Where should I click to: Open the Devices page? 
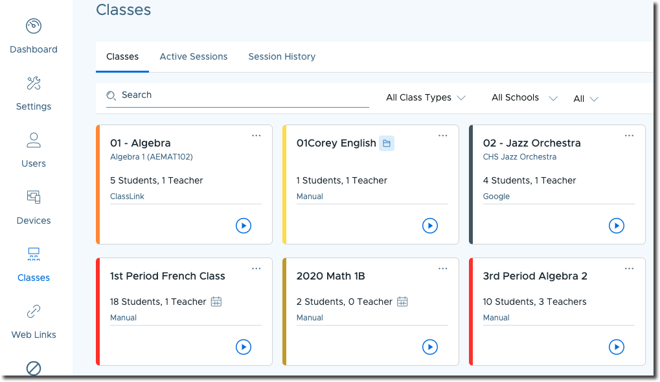tap(34, 208)
